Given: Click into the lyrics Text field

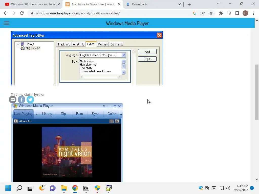Looking at the screenshot, I should pos(100,67).
